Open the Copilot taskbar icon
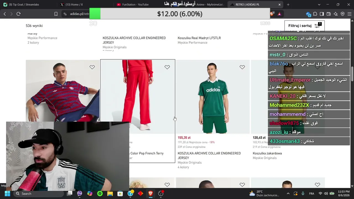This screenshot has height=199, width=354. coord(90,193)
